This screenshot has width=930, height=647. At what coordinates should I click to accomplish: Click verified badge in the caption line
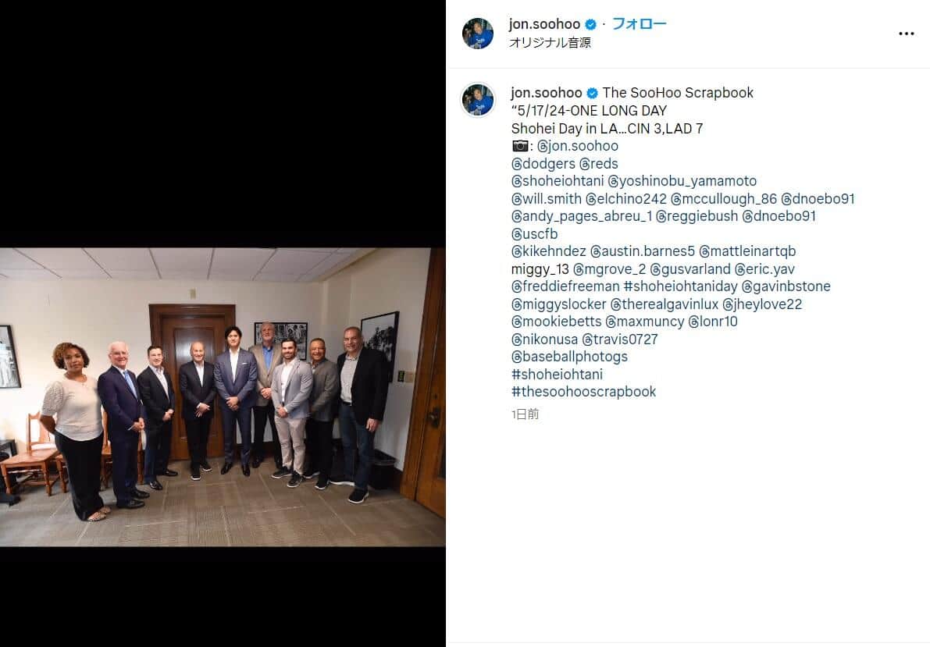(x=592, y=93)
